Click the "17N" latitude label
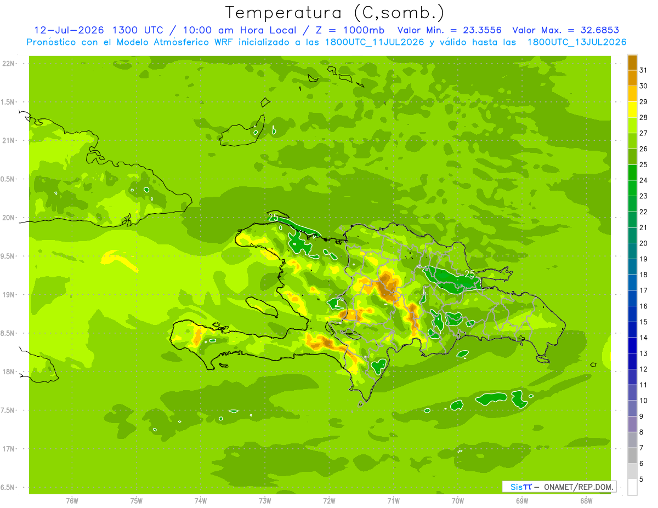This screenshot has width=658, height=508. pos(9,449)
